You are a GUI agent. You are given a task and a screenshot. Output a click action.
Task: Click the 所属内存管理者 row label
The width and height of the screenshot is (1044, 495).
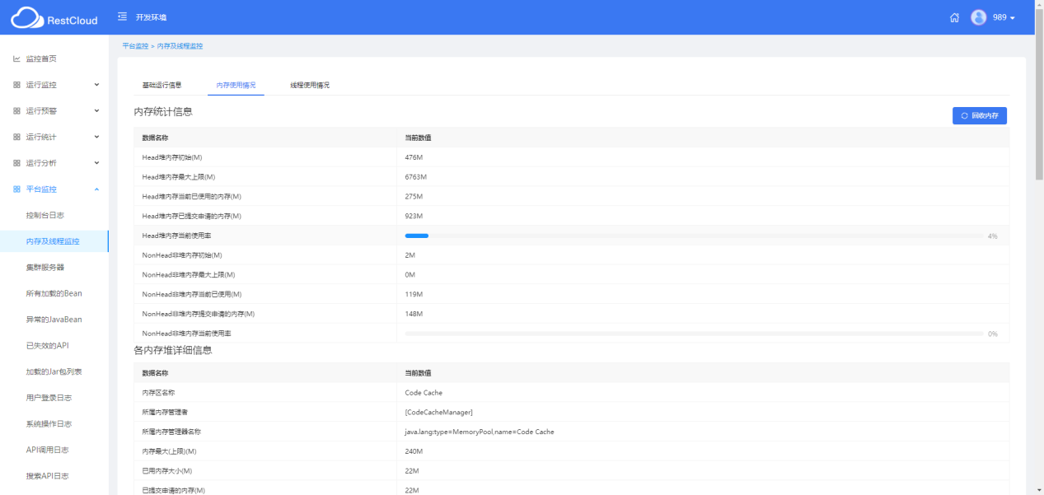tap(166, 412)
